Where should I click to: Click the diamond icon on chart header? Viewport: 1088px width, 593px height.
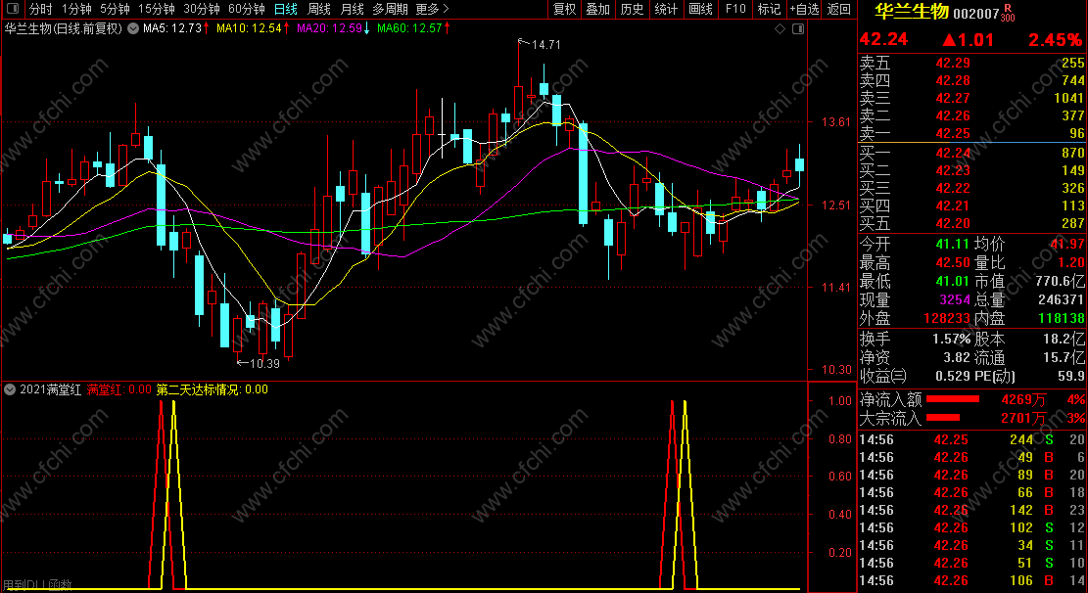(780, 28)
